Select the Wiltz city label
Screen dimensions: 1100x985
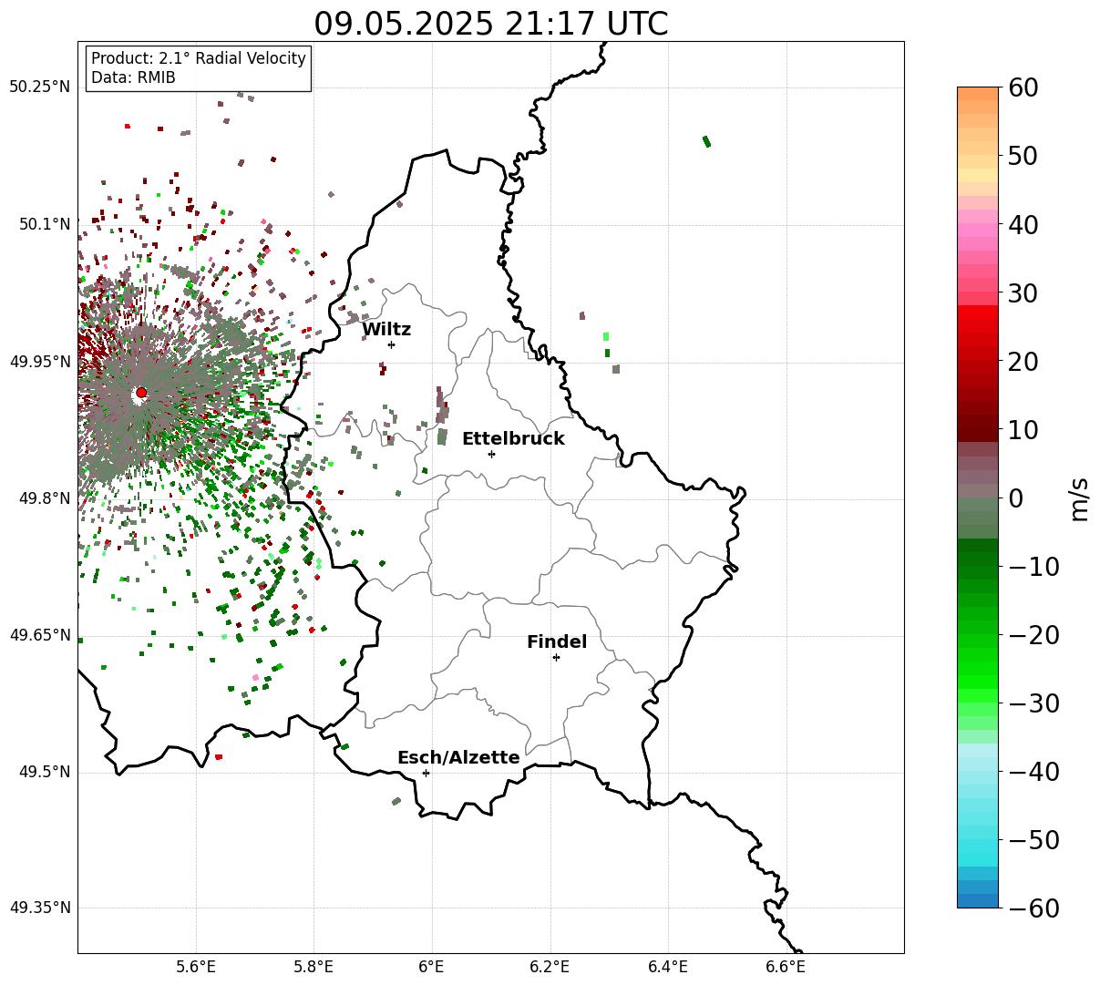tap(386, 330)
